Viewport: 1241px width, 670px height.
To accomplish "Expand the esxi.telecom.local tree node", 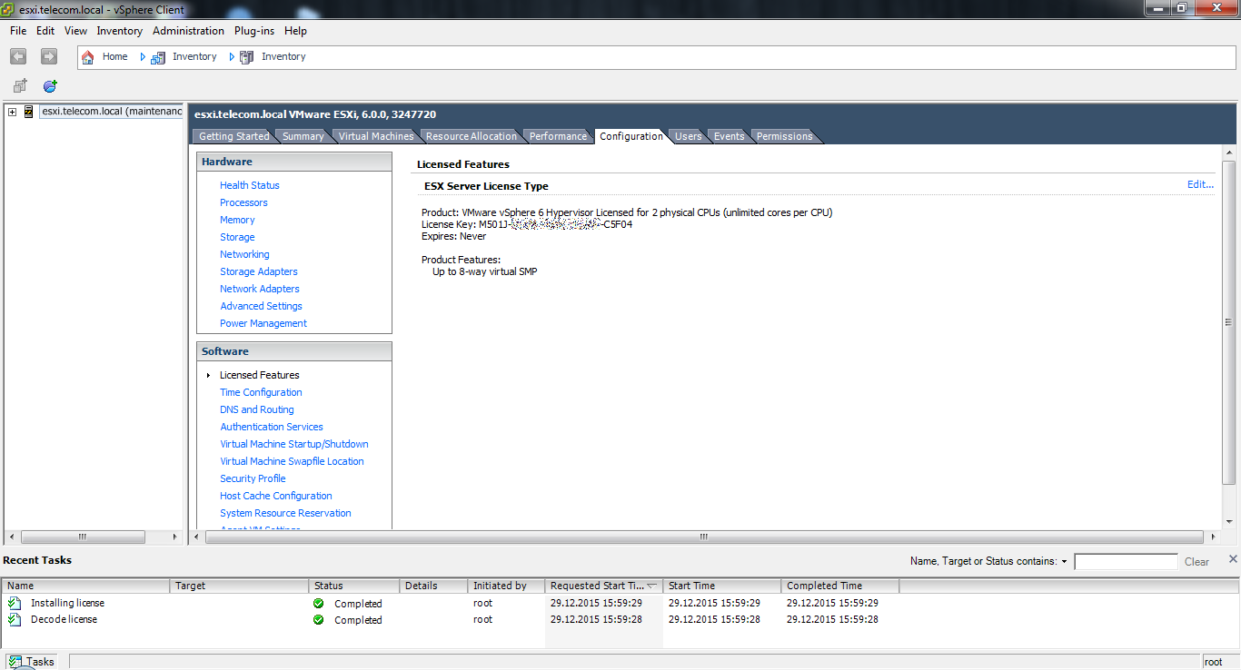I will click(x=12, y=112).
